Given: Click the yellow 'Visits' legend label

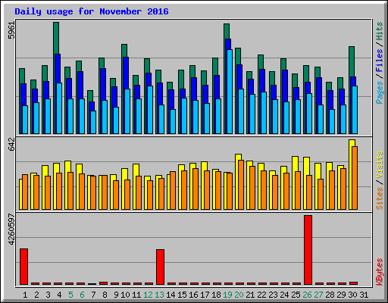Looking at the screenshot, I should [379, 164].
